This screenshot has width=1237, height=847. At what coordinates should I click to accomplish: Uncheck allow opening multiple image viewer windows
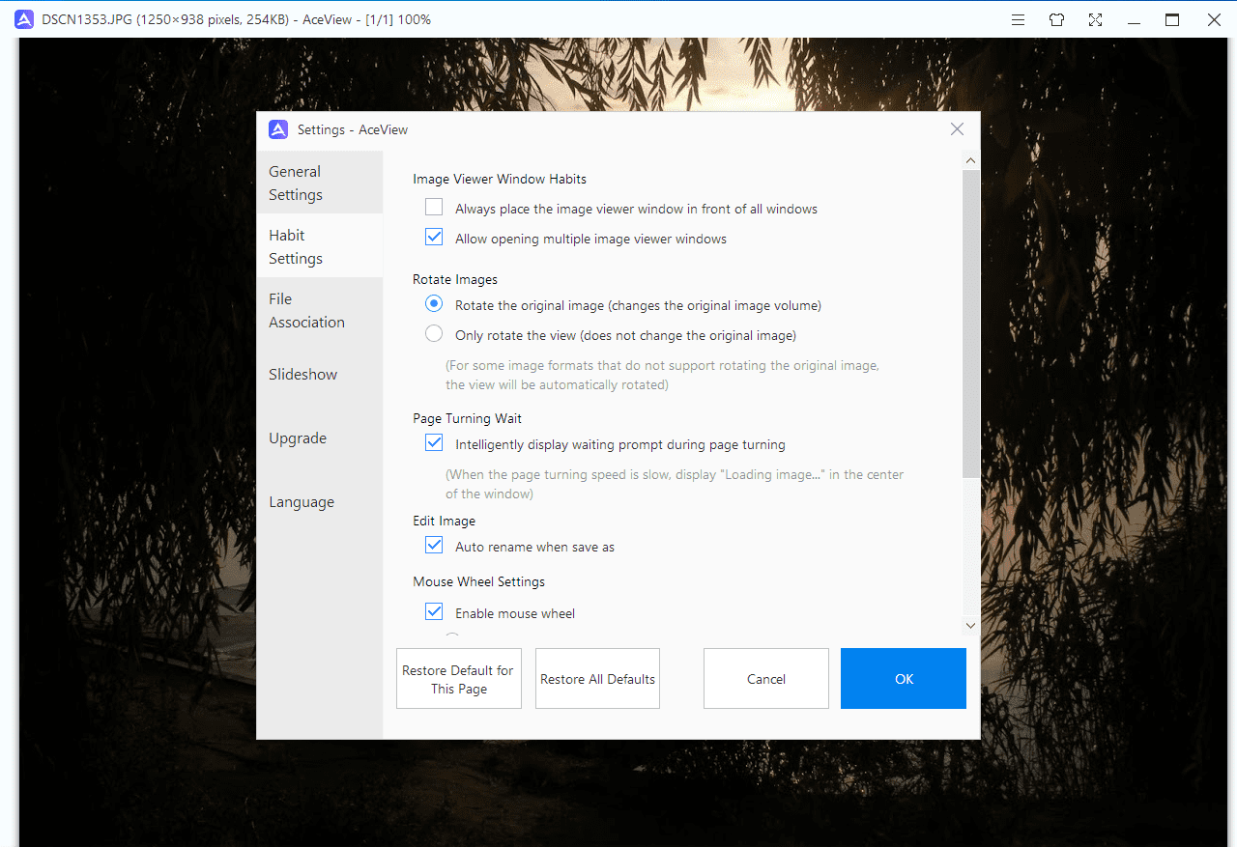coord(434,238)
